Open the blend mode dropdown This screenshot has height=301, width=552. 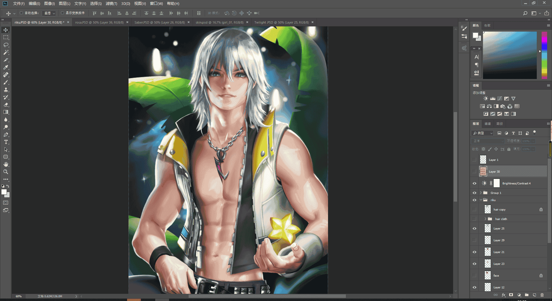pos(488,141)
